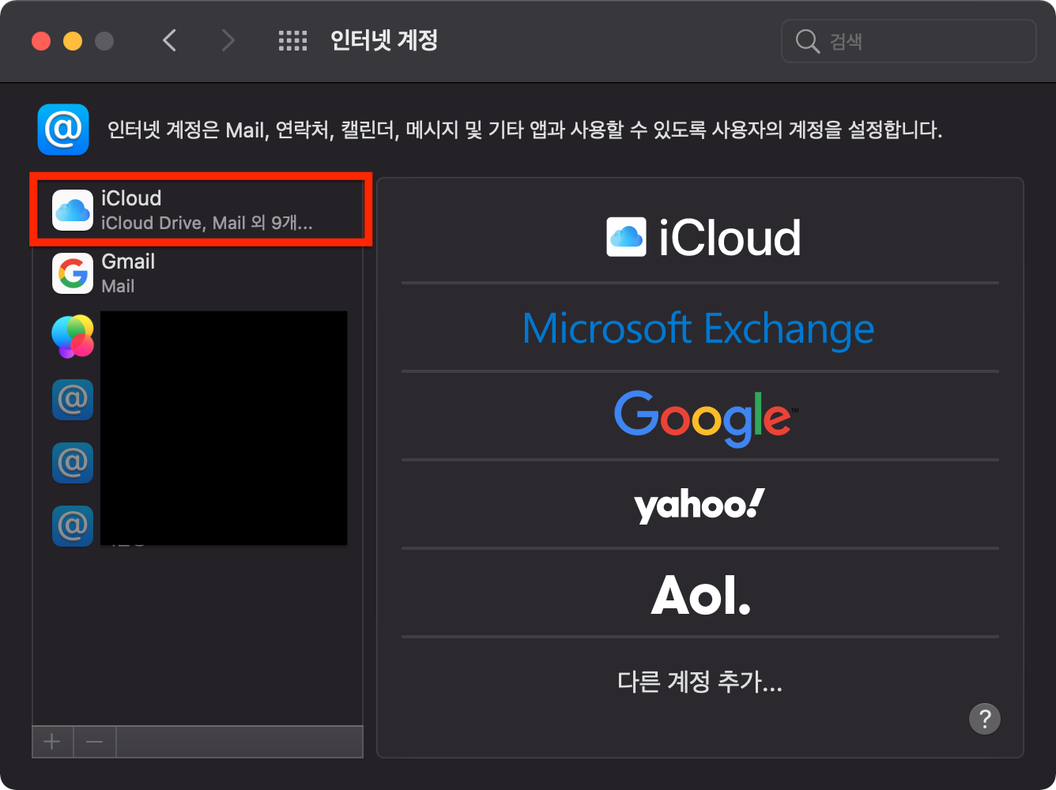Select the Gmail account in sidebar
This screenshot has width=1056, height=790.
coord(198,273)
